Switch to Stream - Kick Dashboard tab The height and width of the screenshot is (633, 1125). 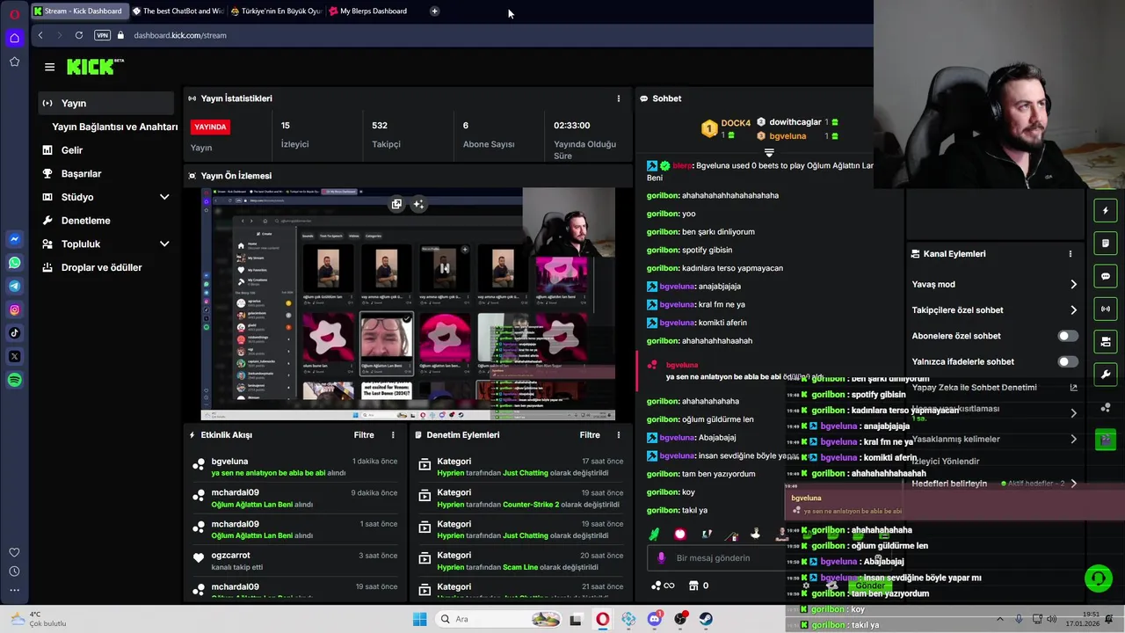(x=78, y=11)
